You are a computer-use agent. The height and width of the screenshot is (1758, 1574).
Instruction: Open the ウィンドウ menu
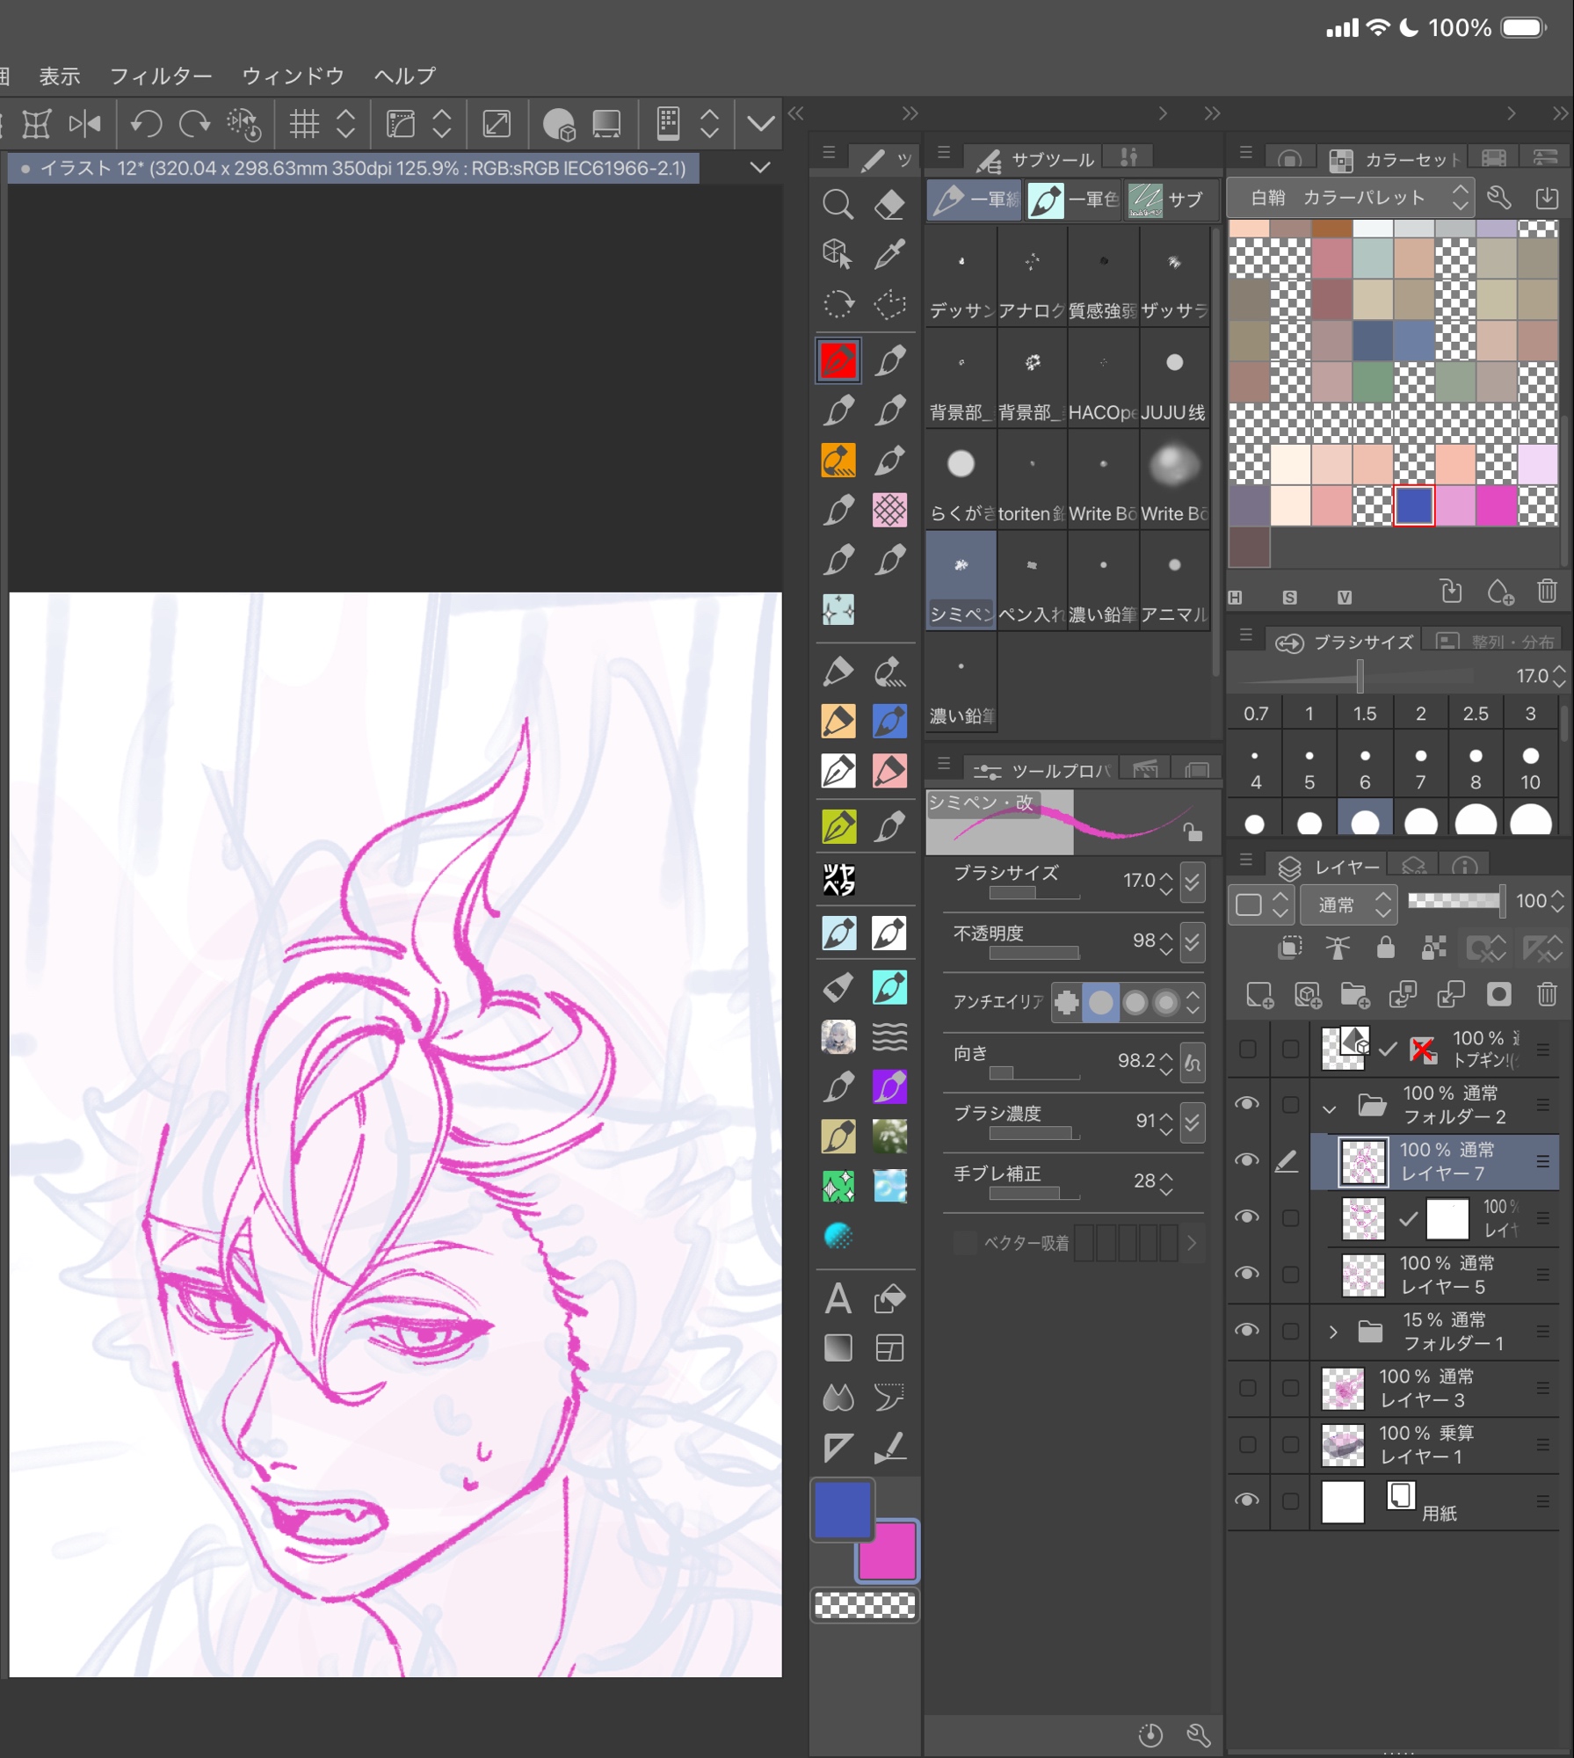[293, 76]
